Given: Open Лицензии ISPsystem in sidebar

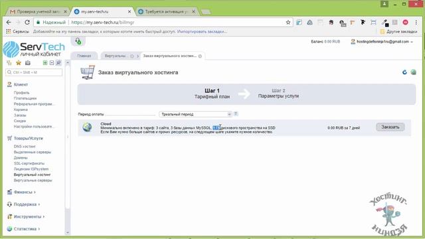Looking at the screenshot, I should (31, 169).
